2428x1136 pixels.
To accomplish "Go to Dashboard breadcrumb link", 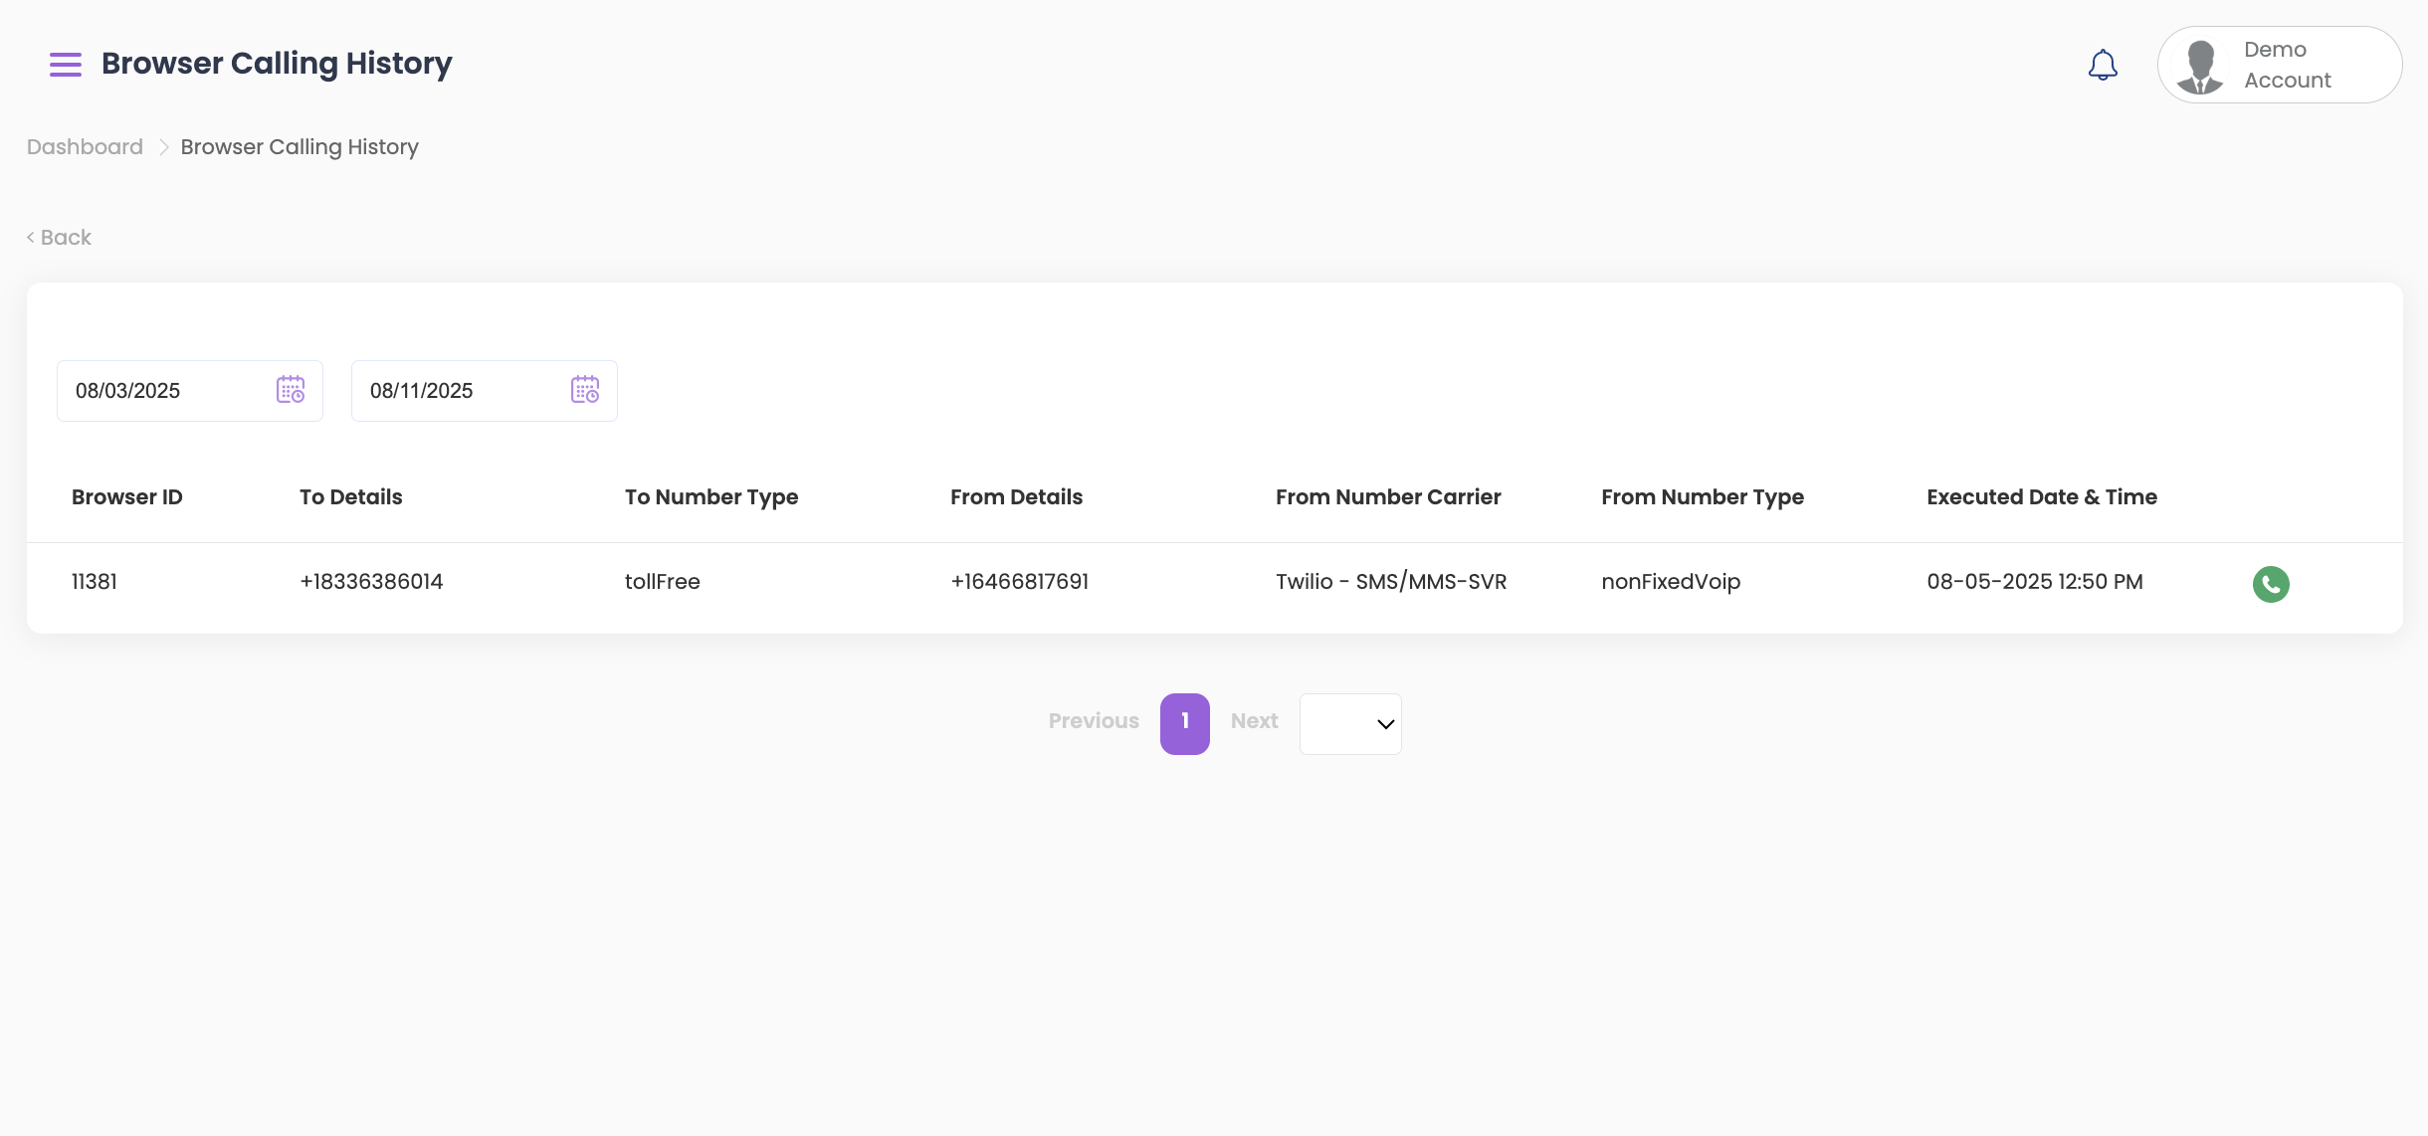I will tap(85, 147).
